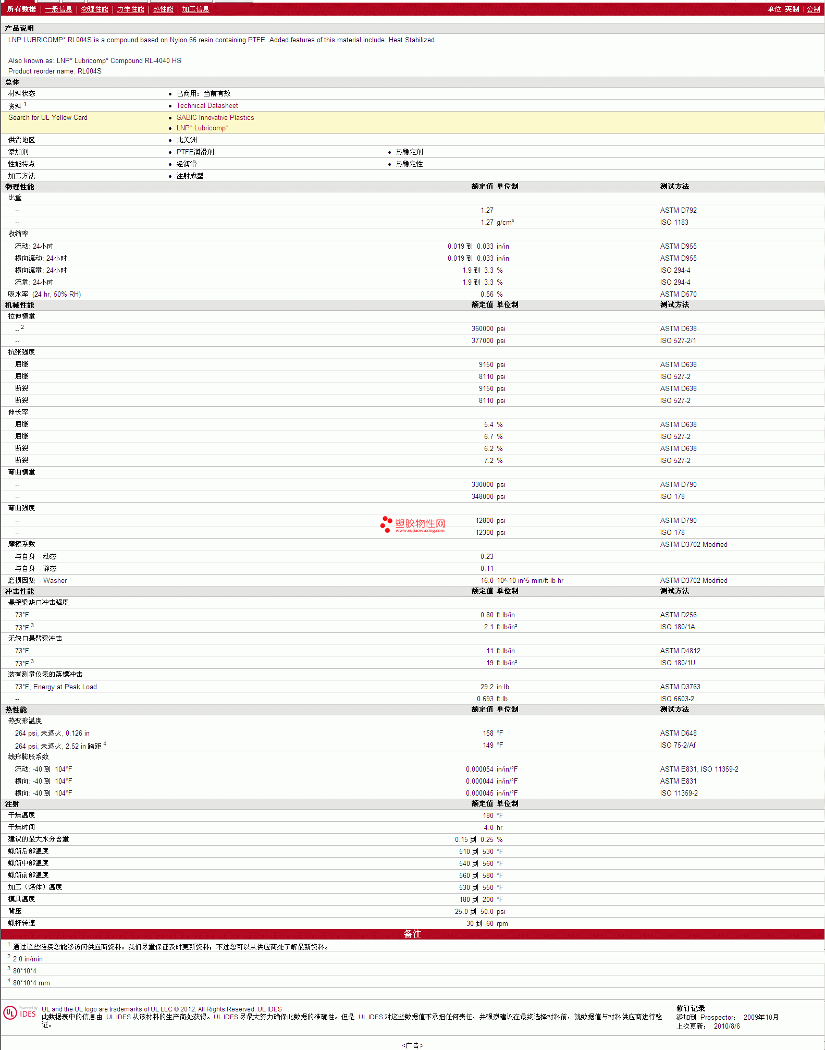Image resolution: width=825 pixels, height=1050 pixels.
Task: Click the 磨损因数 - Washer row label
Action: click(x=38, y=580)
